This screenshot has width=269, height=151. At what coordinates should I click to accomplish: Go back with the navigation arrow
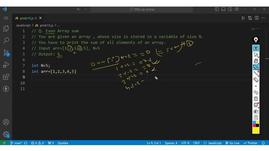pyautogui.click(x=79, y=9)
